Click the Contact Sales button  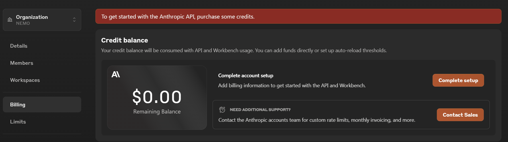point(460,115)
